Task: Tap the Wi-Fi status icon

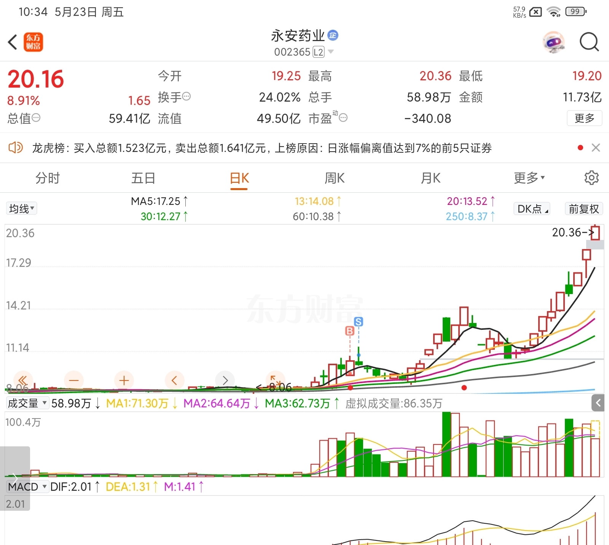Action: pyautogui.click(x=554, y=12)
